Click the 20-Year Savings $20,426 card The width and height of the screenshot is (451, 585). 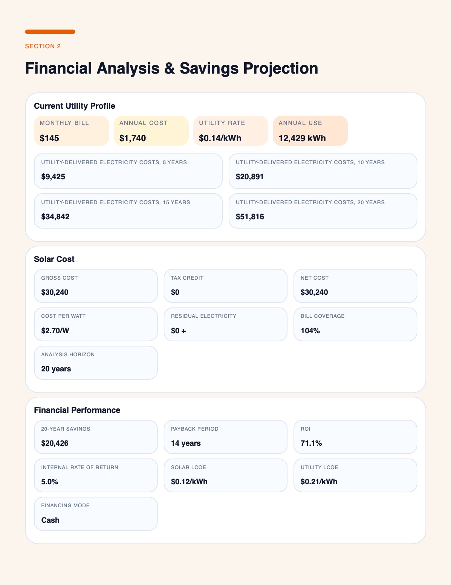pos(96,437)
